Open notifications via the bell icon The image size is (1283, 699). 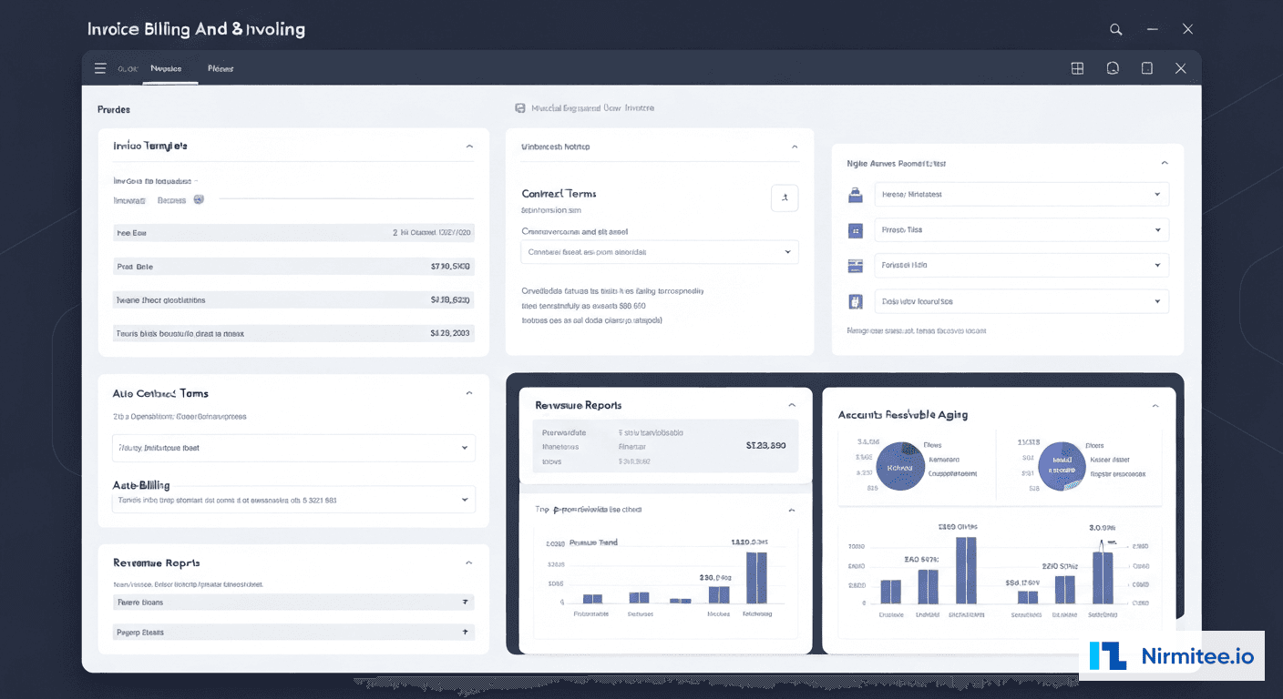[1113, 67]
